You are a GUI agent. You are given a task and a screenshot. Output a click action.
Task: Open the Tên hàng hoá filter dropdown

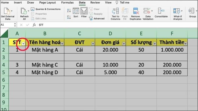[x=62, y=44]
